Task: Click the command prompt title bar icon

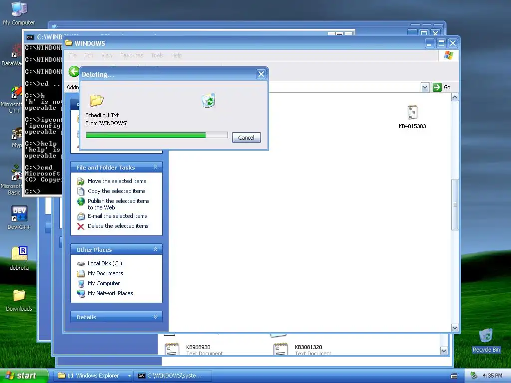Action: point(30,37)
